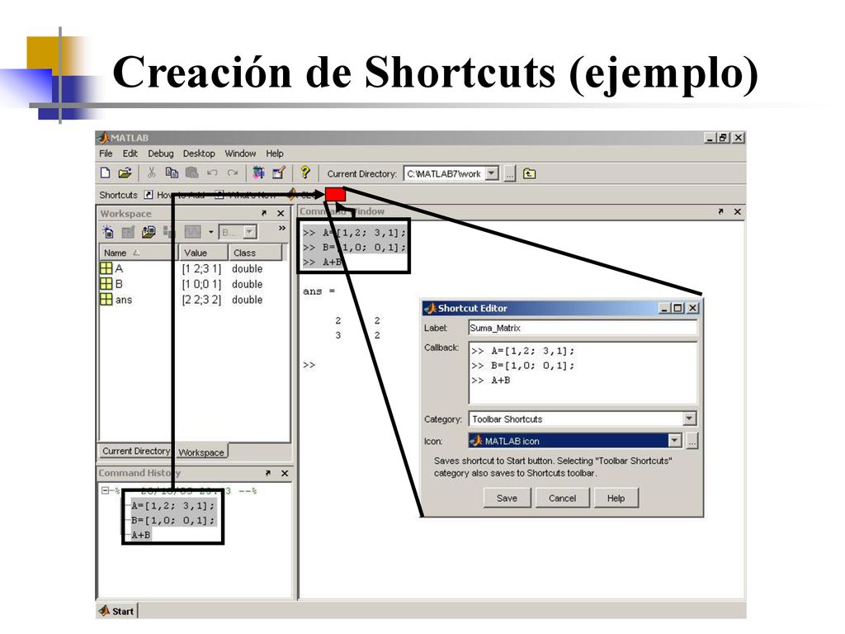The height and width of the screenshot is (634, 845).
Task: Cancel the Shortcut Editor dialog
Action: point(562,498)
